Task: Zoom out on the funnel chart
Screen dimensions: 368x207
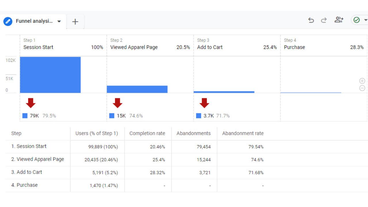Action: tap(362, 88)
